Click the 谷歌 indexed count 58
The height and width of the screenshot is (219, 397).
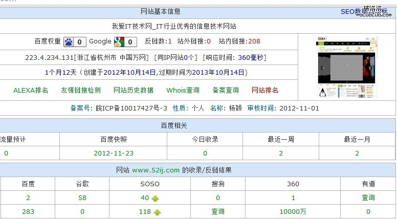pyautogui.click(x=82, y=198)
